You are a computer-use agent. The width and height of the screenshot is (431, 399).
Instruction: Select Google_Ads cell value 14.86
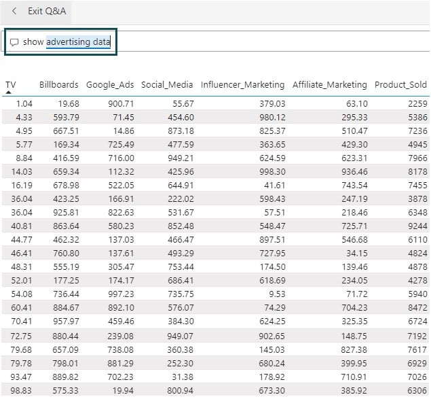click(124, 131)
